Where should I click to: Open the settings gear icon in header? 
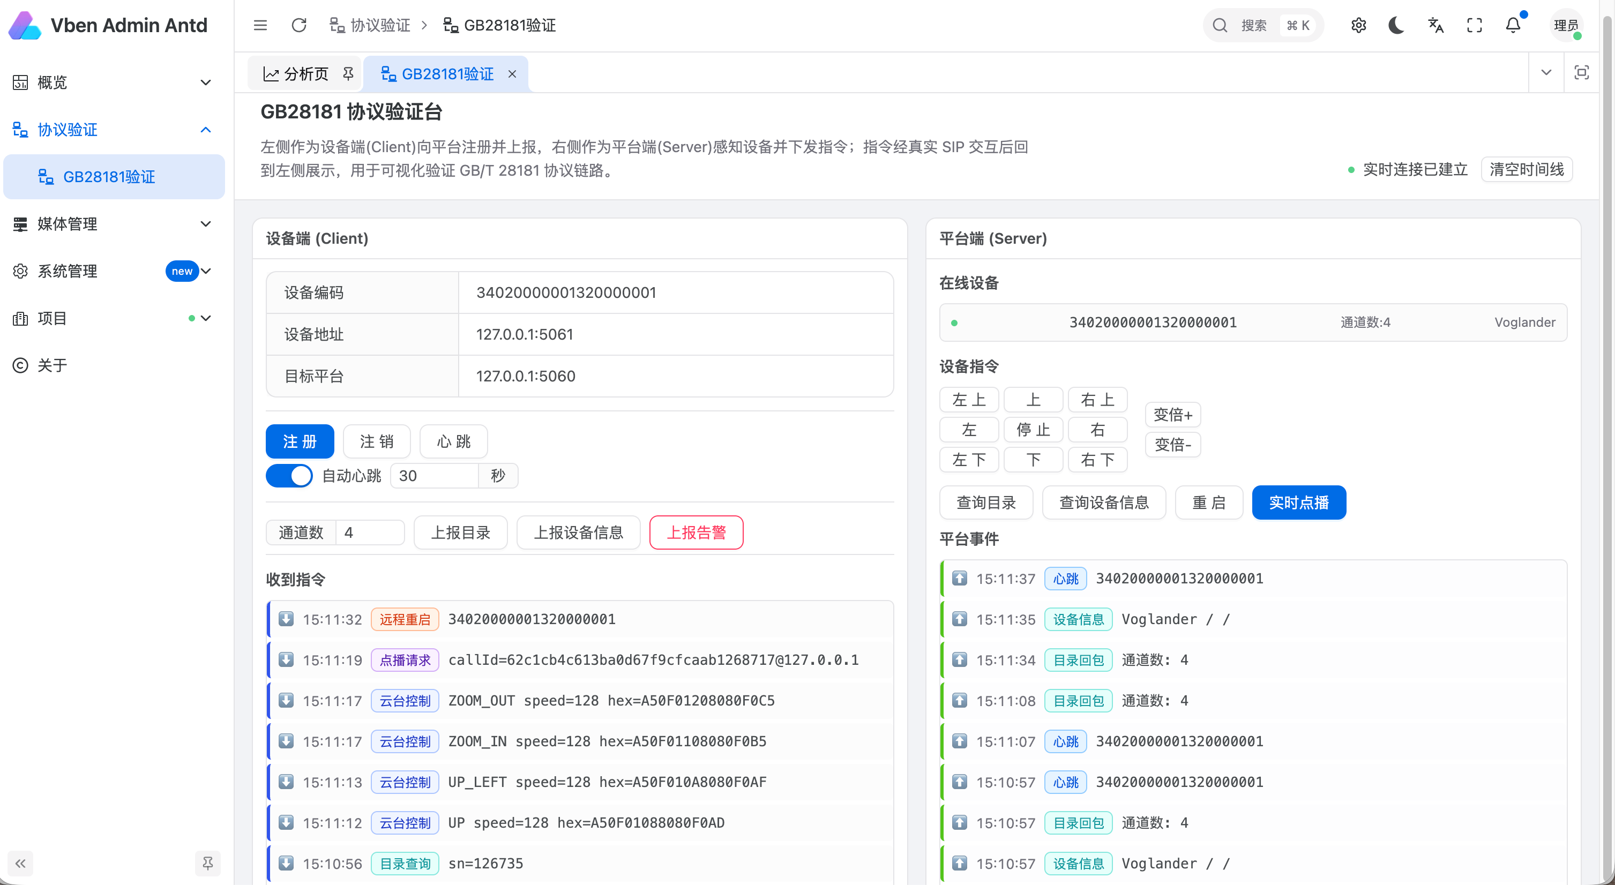pos(1358,25)
